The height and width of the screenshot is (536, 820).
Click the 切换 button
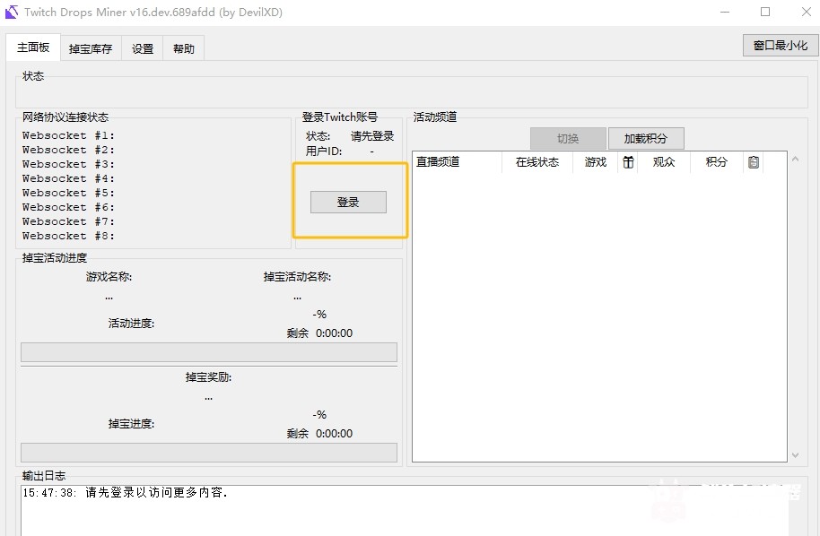pyautogui.click(x=568, y=138)
